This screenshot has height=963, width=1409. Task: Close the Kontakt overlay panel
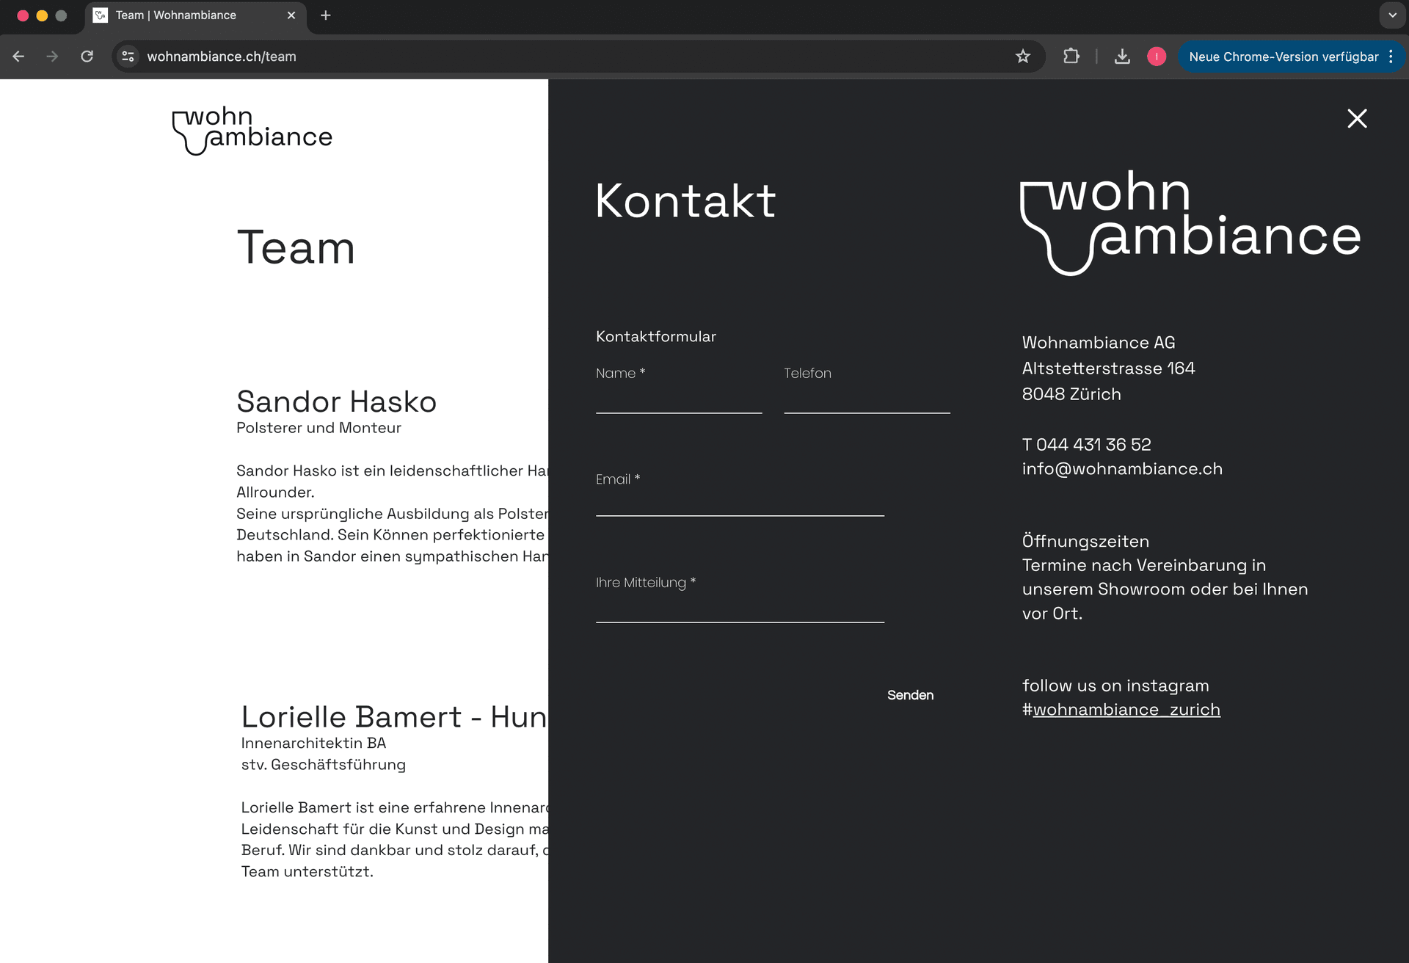1357,118
